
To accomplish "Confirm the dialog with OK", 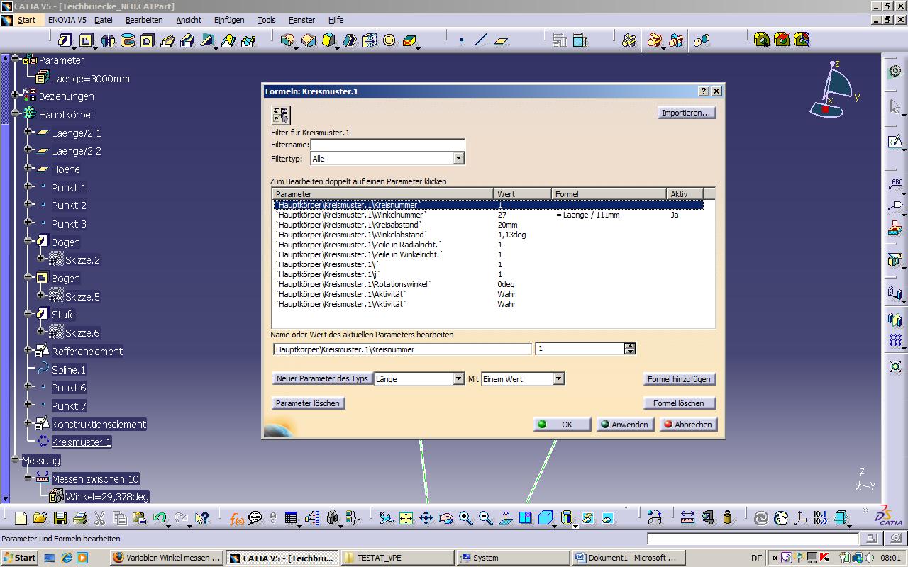I will 562,425.
